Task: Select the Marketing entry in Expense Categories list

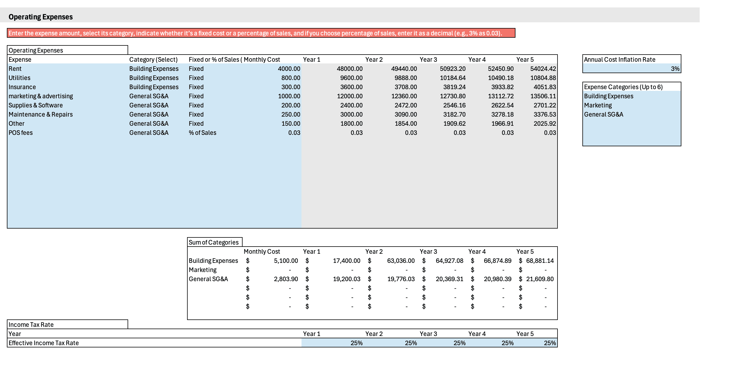Action: (x=598, y=105)
